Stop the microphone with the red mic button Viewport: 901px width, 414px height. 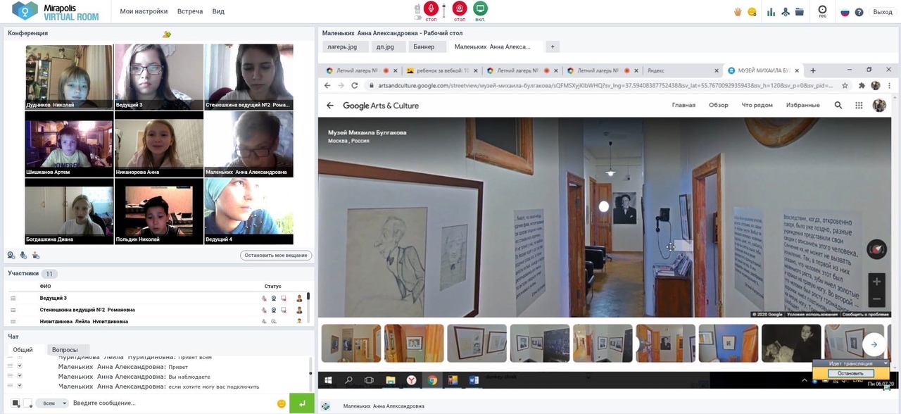[x=431, y=8]
